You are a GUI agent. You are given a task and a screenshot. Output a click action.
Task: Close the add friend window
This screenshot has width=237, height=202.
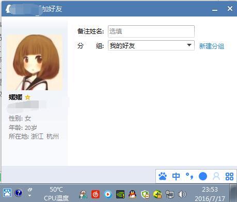230,8
